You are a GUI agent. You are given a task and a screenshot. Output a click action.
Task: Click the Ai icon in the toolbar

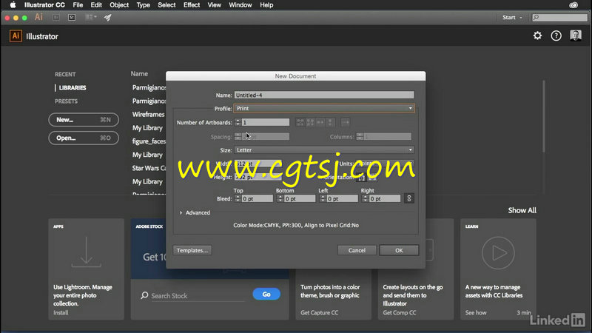coord(38,17)
